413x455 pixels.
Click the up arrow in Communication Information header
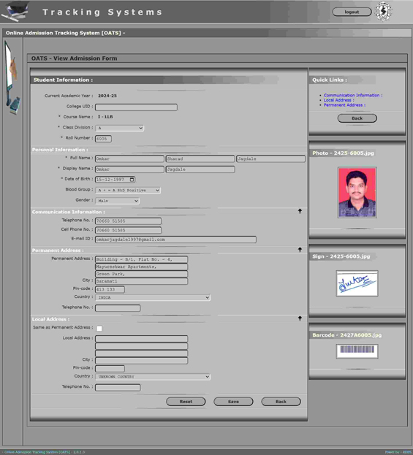(x=300, y=211)
